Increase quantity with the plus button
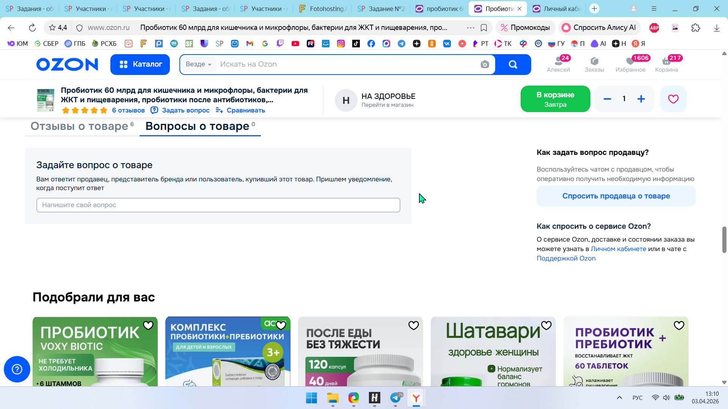 [641, 99]
